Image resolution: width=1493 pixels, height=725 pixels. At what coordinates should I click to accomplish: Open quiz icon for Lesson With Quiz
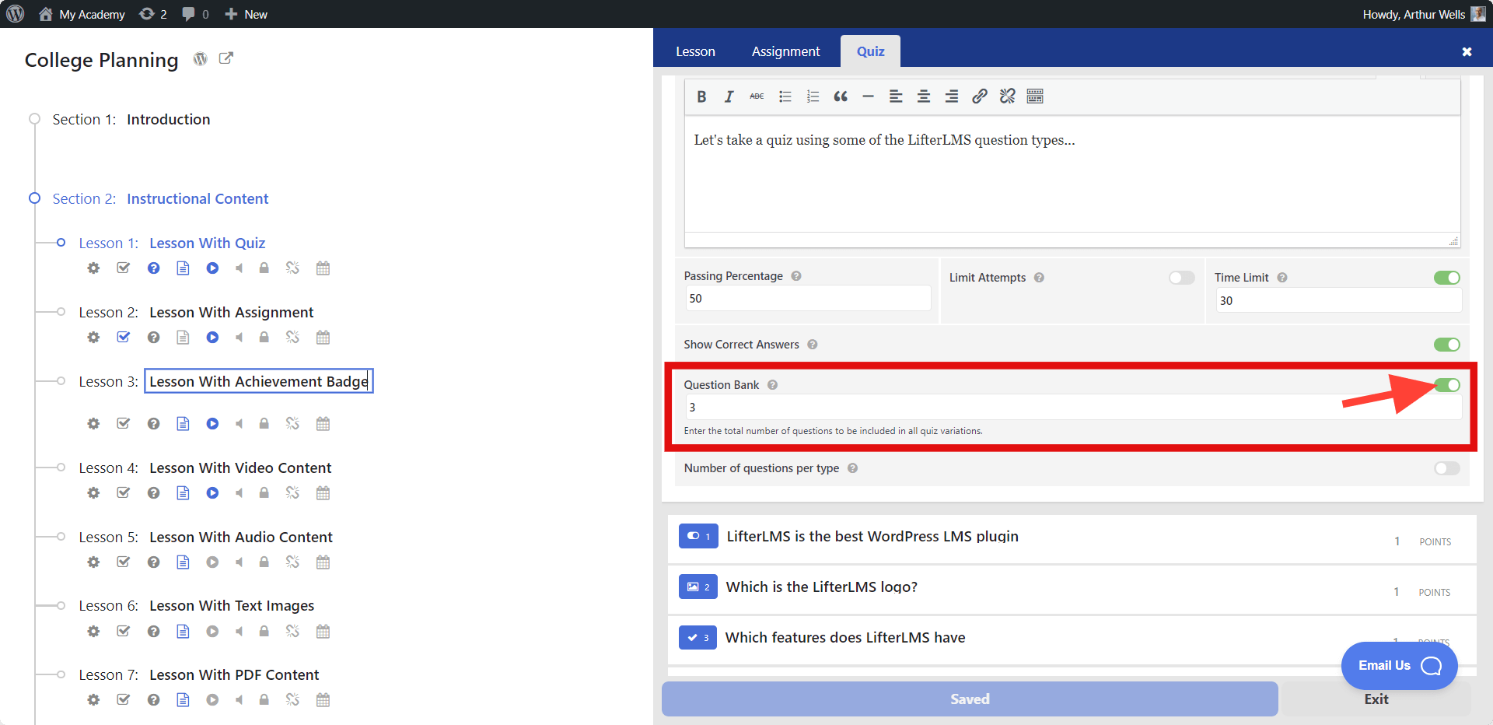(154, 268)
